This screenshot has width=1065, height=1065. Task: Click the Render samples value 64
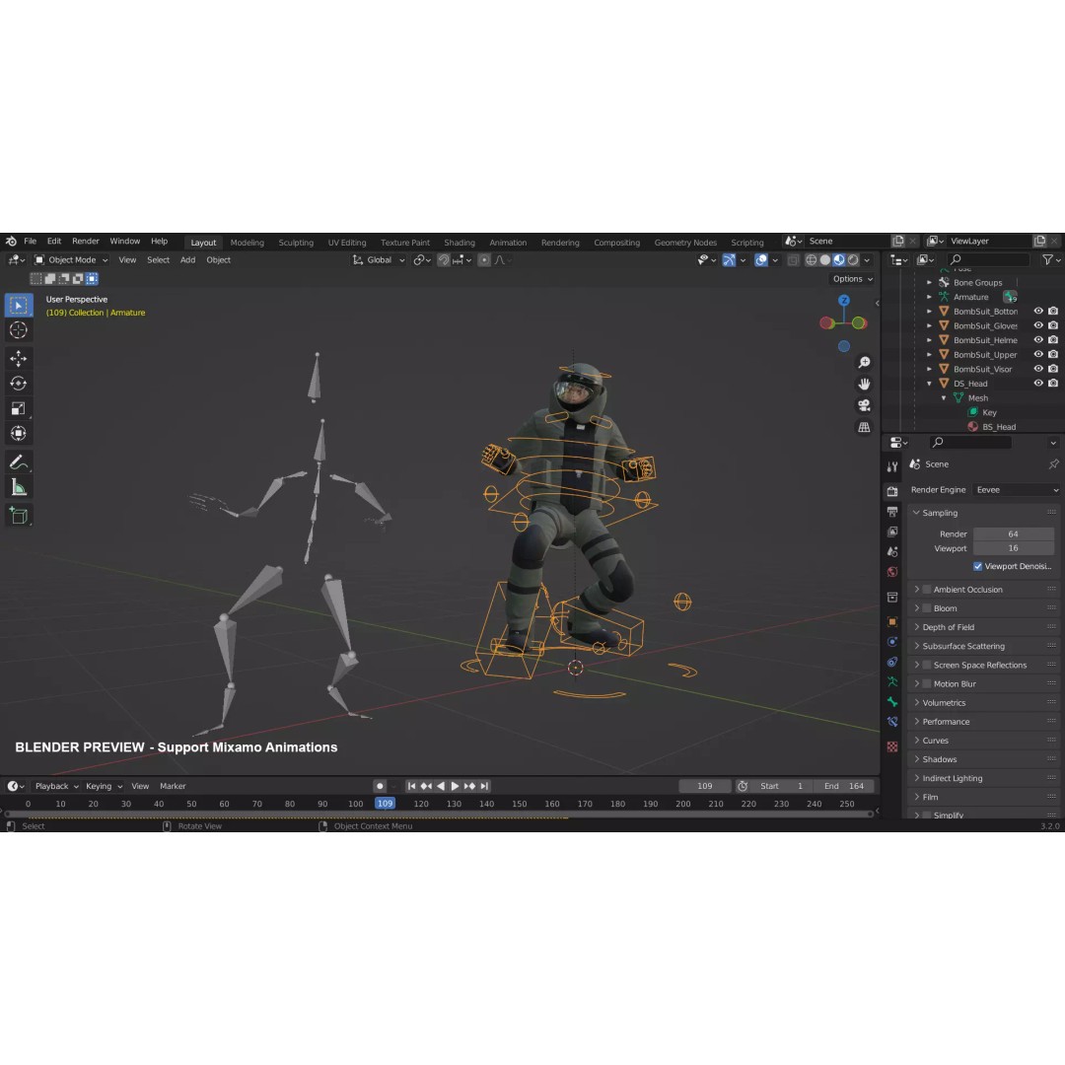pos(1013,533)
